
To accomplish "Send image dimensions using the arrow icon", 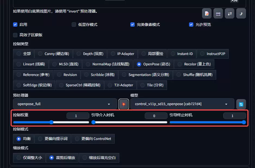I will coord(241,13).
